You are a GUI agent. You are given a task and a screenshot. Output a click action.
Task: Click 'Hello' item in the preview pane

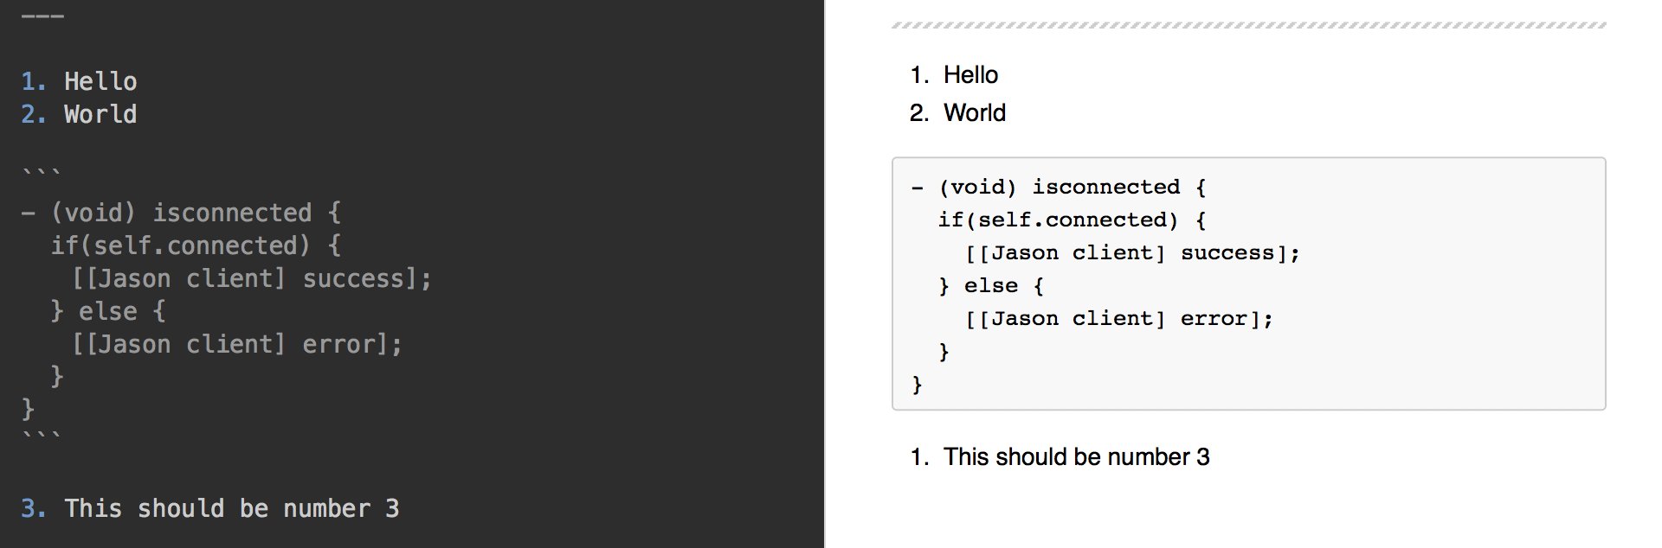point(970,75)
